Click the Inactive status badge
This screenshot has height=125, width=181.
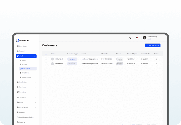coord(120,64)
